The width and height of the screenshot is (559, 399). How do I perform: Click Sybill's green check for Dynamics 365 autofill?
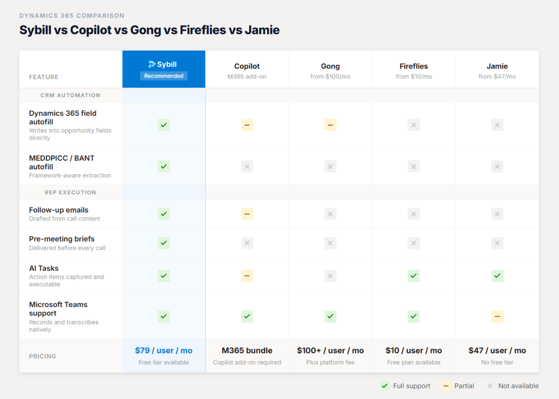coord(164,125)
